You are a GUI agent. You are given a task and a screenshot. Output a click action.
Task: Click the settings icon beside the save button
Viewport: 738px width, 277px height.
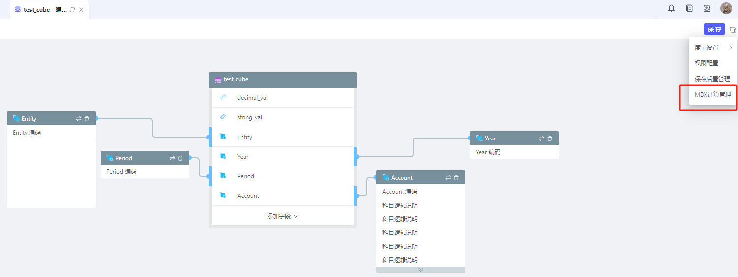(x=733, y=29)
